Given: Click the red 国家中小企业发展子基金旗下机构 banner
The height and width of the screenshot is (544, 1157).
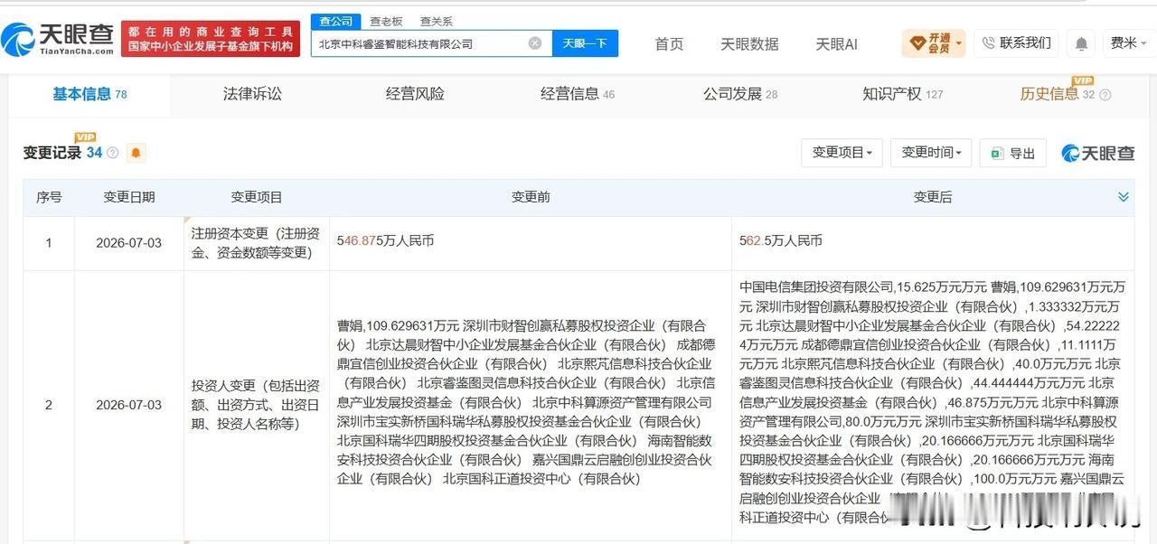Looking at the screenshot, I should [x=211, y=39].
